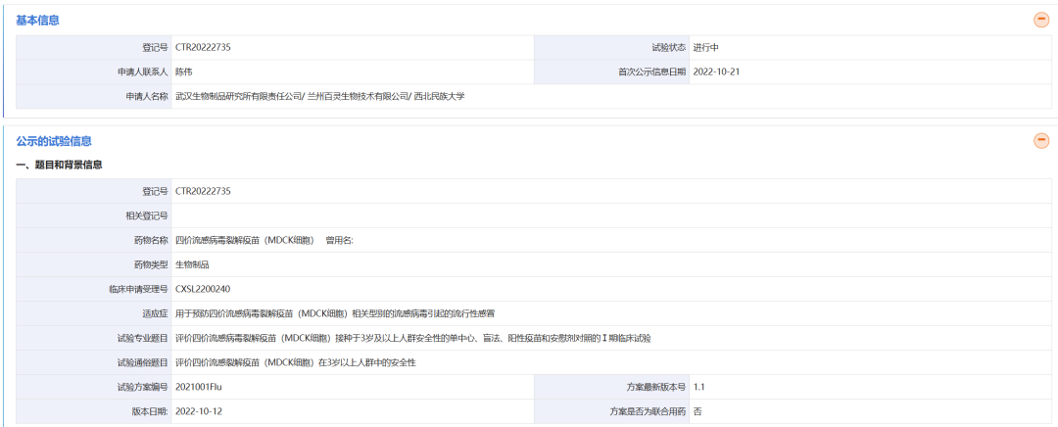Select the 方案是否为联合用药 value 否
The height and width of the screenshot is (427, 1058).
coord(697,411)
